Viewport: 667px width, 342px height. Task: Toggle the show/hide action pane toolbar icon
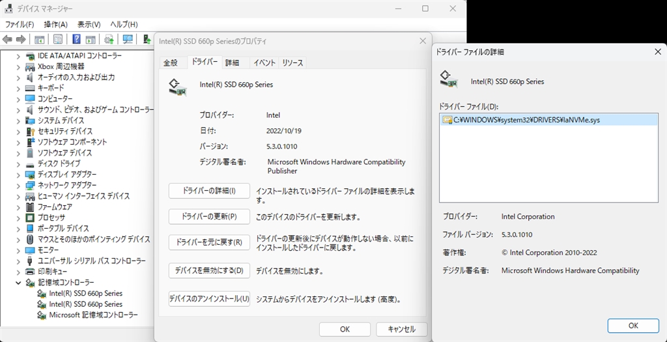(x=90, y=40)
